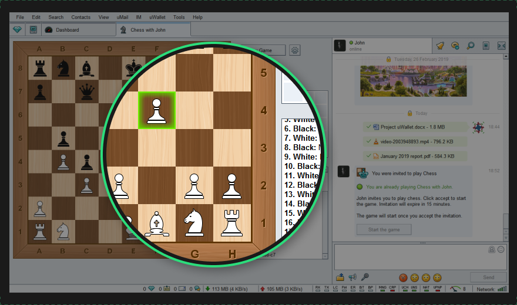Click the move list scrollbar down arrow
This screenshot has height=305, width=517.
[325, 256]
